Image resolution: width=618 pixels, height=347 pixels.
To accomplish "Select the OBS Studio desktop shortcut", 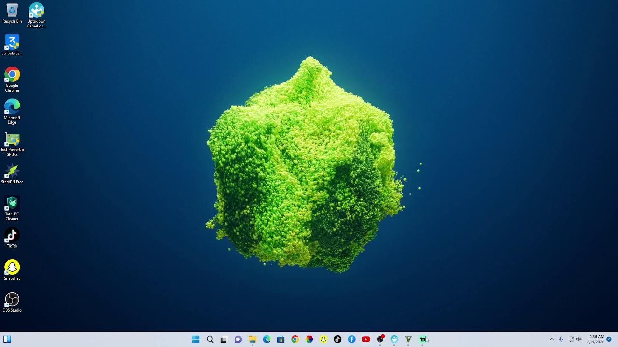I will click(12, 303).
